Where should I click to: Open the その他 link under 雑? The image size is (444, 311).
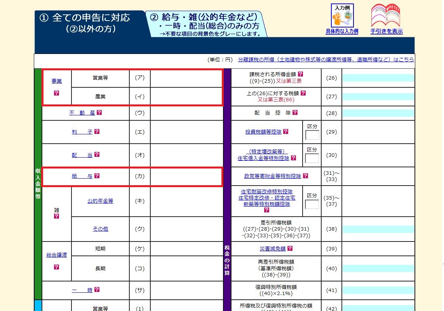(x=101, y=229)
